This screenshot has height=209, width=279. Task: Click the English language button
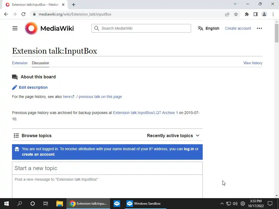208,28
